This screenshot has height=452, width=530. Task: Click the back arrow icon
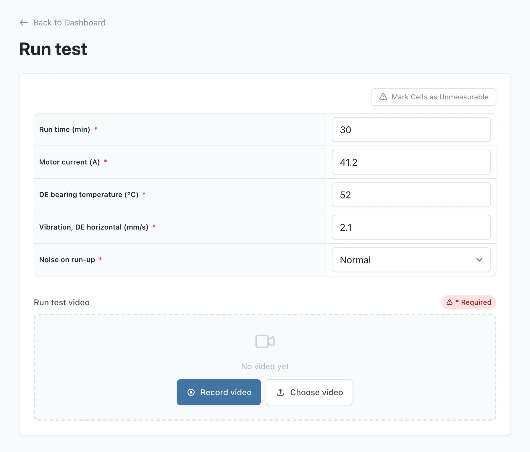click(x=24, y=22)
